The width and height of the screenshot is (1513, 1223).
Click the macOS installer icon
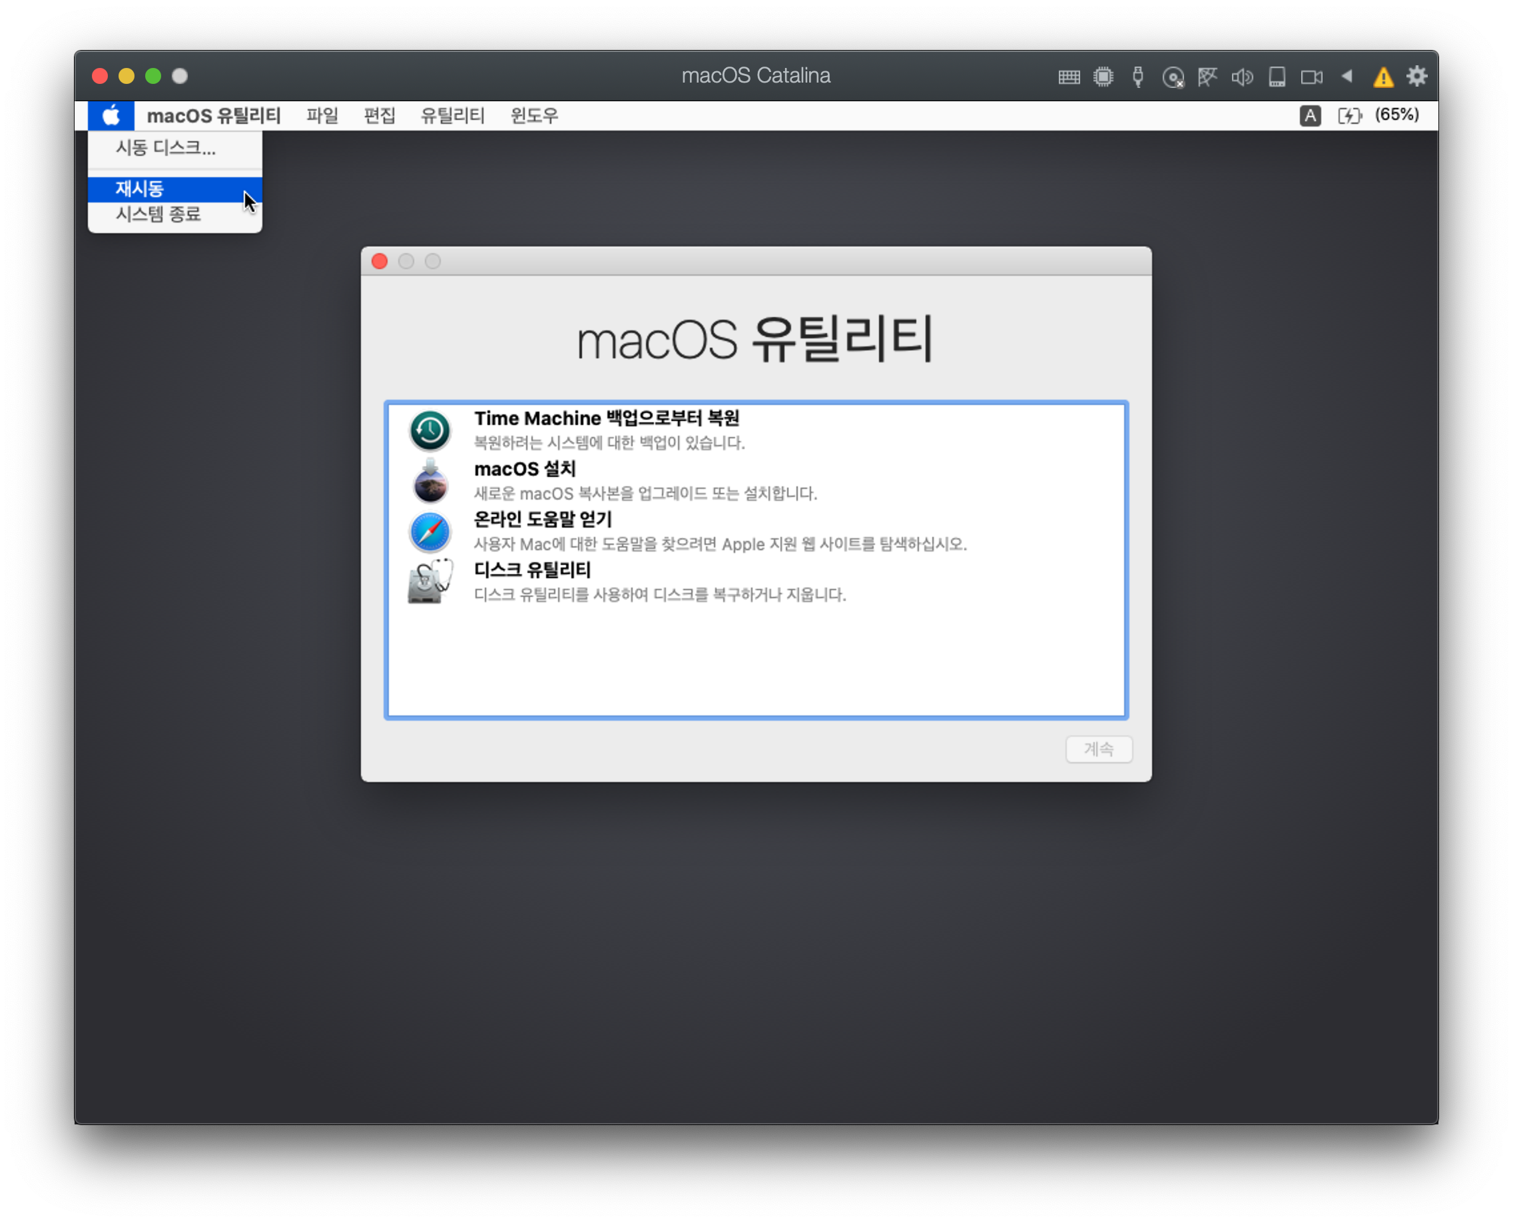(430, 480)
